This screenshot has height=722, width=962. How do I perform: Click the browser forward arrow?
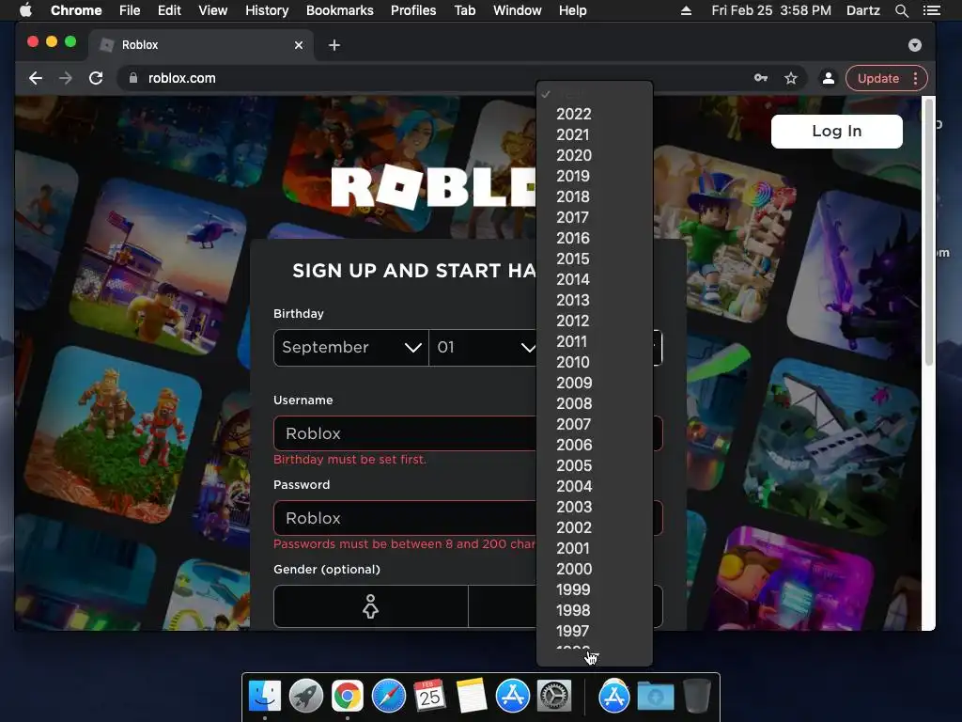tap(66, 78)
